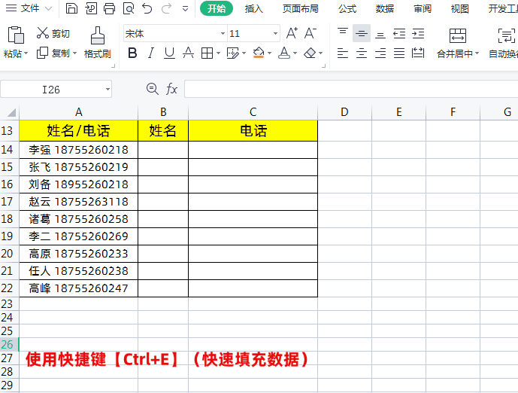This screenshot has height=393, width=518.
Task: Click the Save icon in quick toolbar
Action: (x=71, y=8)
